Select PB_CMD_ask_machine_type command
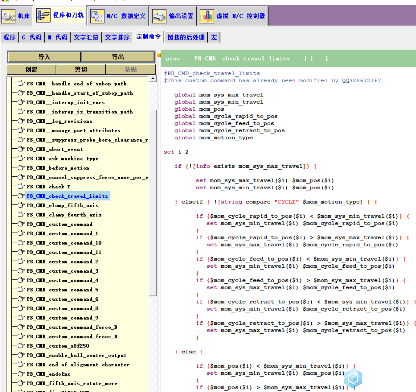Screen dimensions: 416x392 click(62, 159)
